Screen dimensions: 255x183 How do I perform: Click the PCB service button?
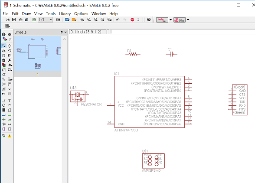(x=180, y=20)
